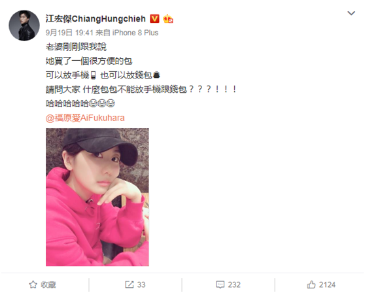Click the laughing emoji row
The image size is (365, 293).
(102, 103)
